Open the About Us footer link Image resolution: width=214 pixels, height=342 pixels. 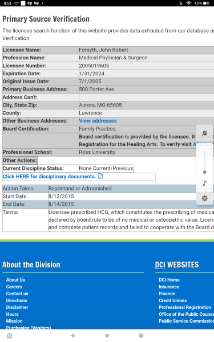(x=15, y=280)
